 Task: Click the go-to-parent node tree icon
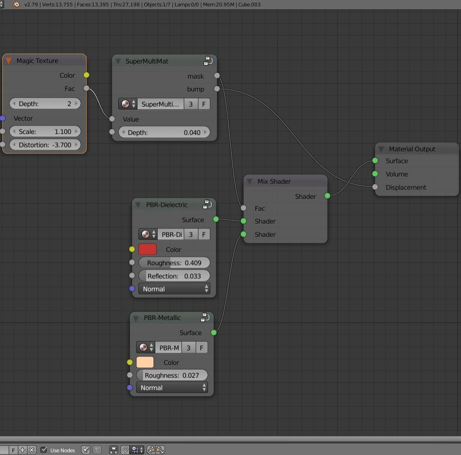tap(97, 450)
